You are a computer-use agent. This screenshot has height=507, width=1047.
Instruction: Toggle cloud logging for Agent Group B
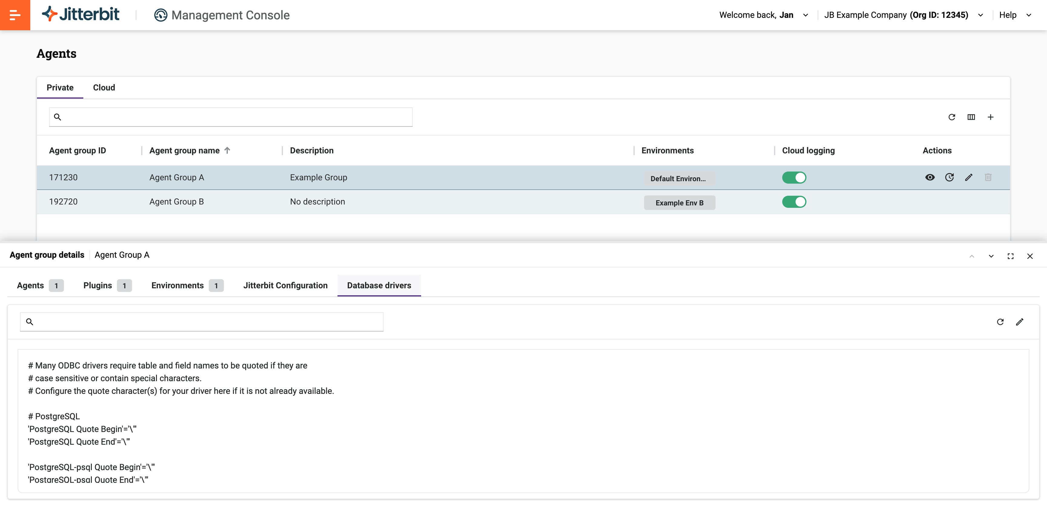794,202
